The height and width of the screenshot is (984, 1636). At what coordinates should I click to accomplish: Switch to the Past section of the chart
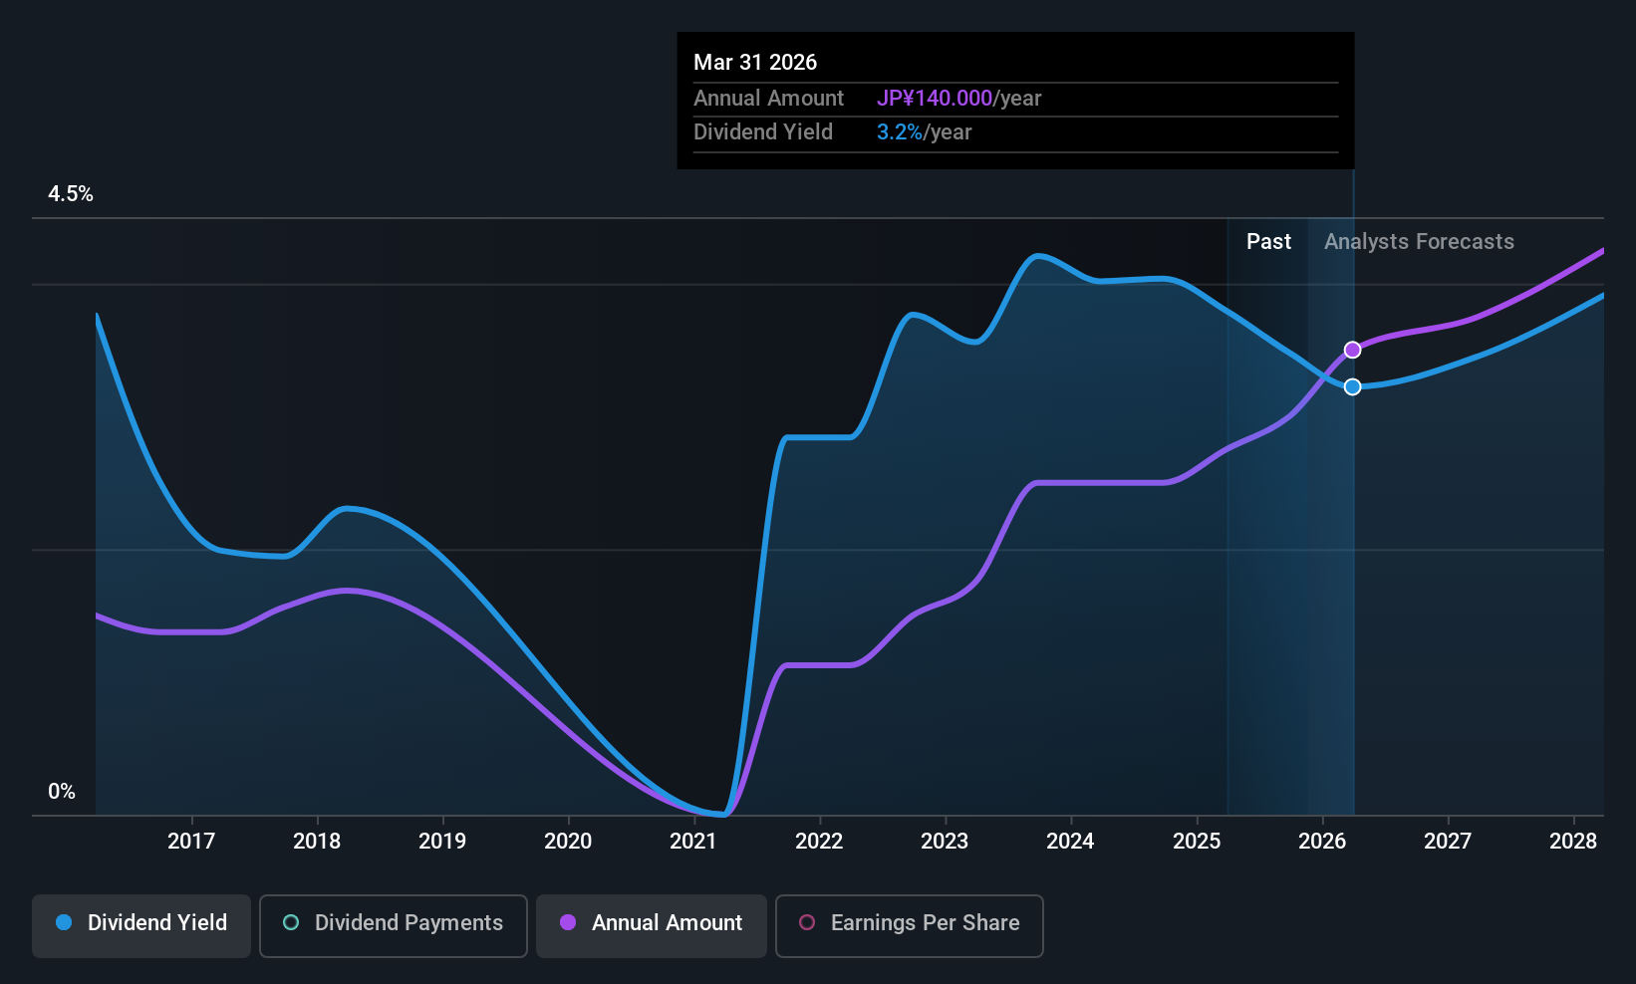[x=1268, y=241]
